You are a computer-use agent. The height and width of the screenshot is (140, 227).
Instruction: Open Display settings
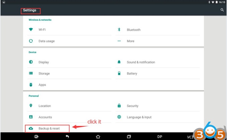69,62
